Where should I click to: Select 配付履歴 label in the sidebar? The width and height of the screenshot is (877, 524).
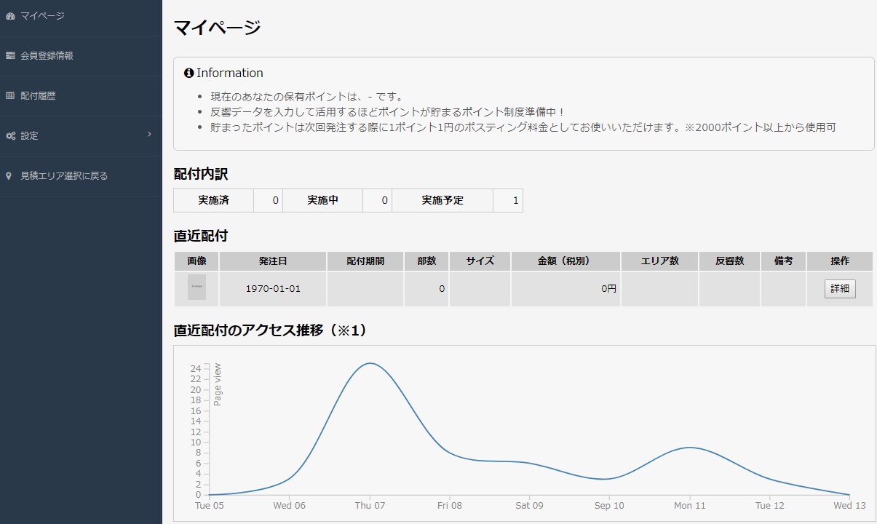tap(38, 96)
